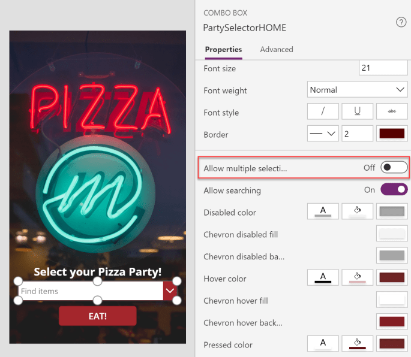Open Hover color text color picker
This screenshot has width=411, height=357.
tap(323, 277)
